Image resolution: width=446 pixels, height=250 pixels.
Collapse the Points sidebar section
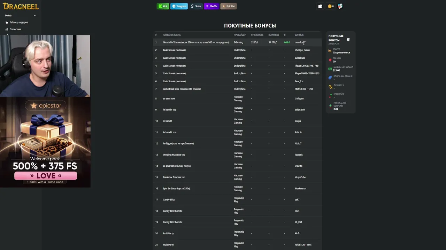34,16
